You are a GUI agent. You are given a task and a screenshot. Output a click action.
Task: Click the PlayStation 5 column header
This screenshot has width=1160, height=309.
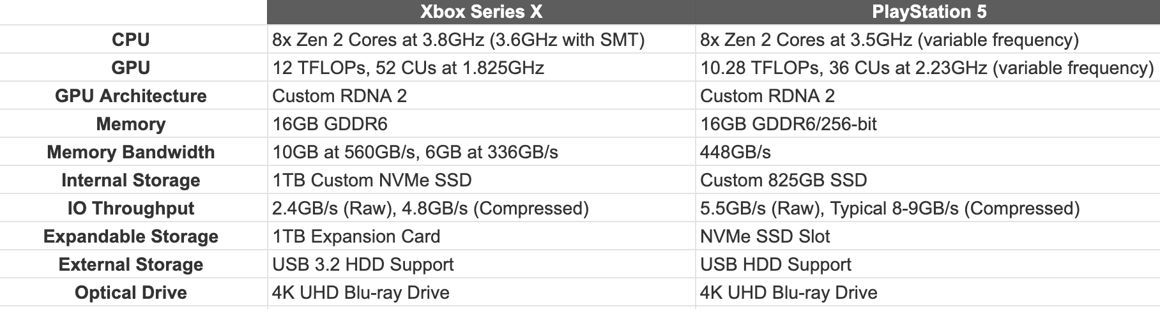926,12
